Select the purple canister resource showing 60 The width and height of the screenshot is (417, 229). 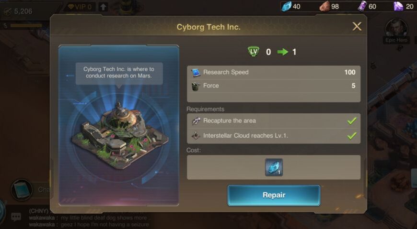point(367,6)
